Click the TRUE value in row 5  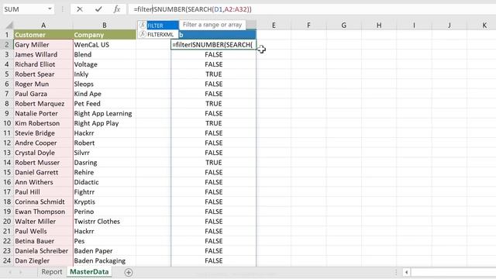(214, 74)
